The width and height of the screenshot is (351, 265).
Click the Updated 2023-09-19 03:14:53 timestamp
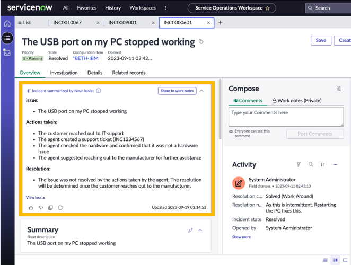coord(179,207)
